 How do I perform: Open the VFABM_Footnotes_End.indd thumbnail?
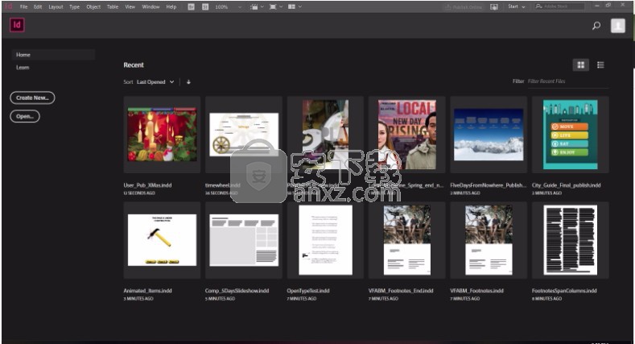[407, 240]
